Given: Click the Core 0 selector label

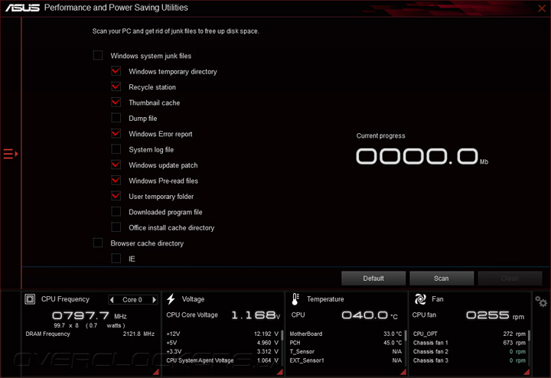Looking at the screenshot, I should [x=132, y=300].
